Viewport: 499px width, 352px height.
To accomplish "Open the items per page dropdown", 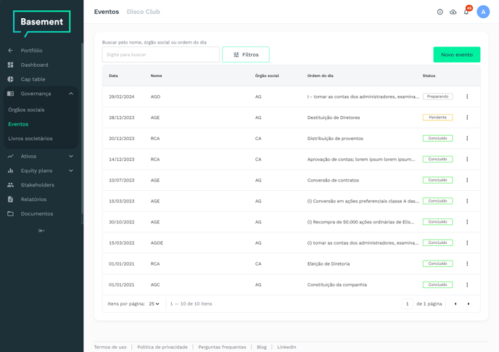I will [154, 304].
